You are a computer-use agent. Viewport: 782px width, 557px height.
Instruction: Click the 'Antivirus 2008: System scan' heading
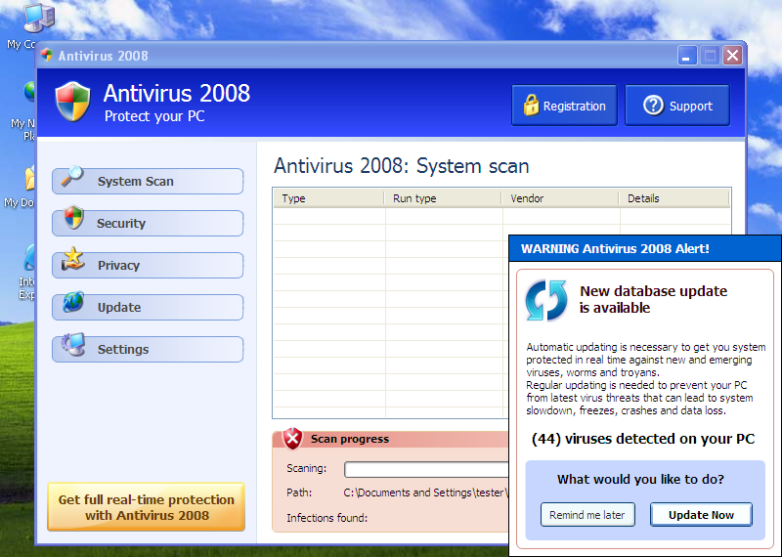tap(402, 166)
